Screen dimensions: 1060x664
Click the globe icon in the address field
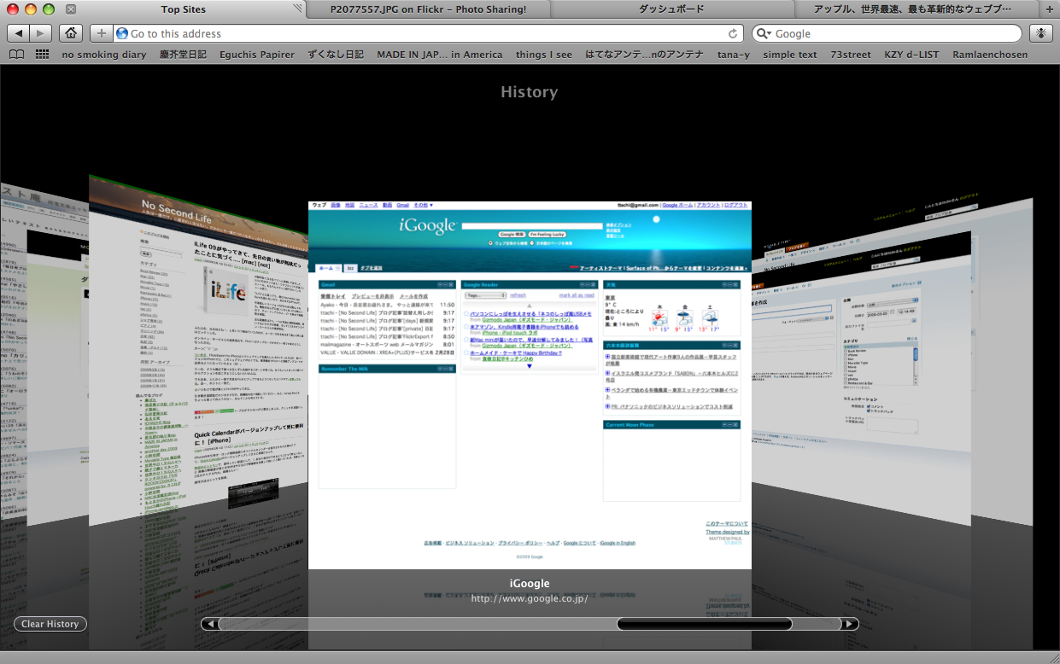[122, 34]
